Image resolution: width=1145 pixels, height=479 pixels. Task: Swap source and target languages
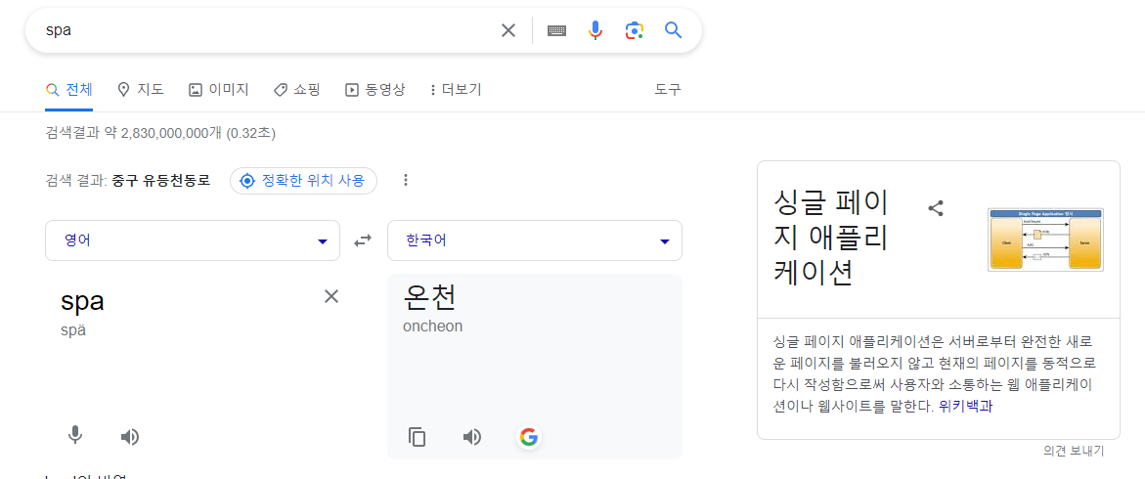(x=363, y=240)
